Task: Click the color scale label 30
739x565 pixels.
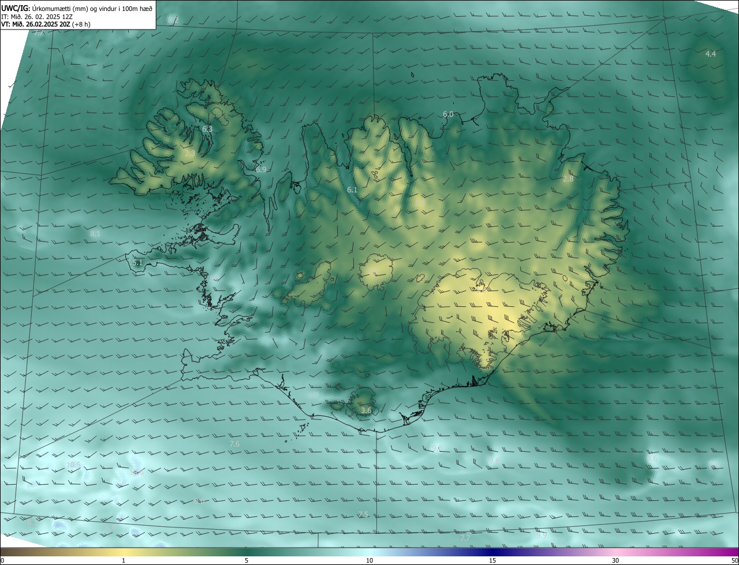Action: tap(615, 560)
